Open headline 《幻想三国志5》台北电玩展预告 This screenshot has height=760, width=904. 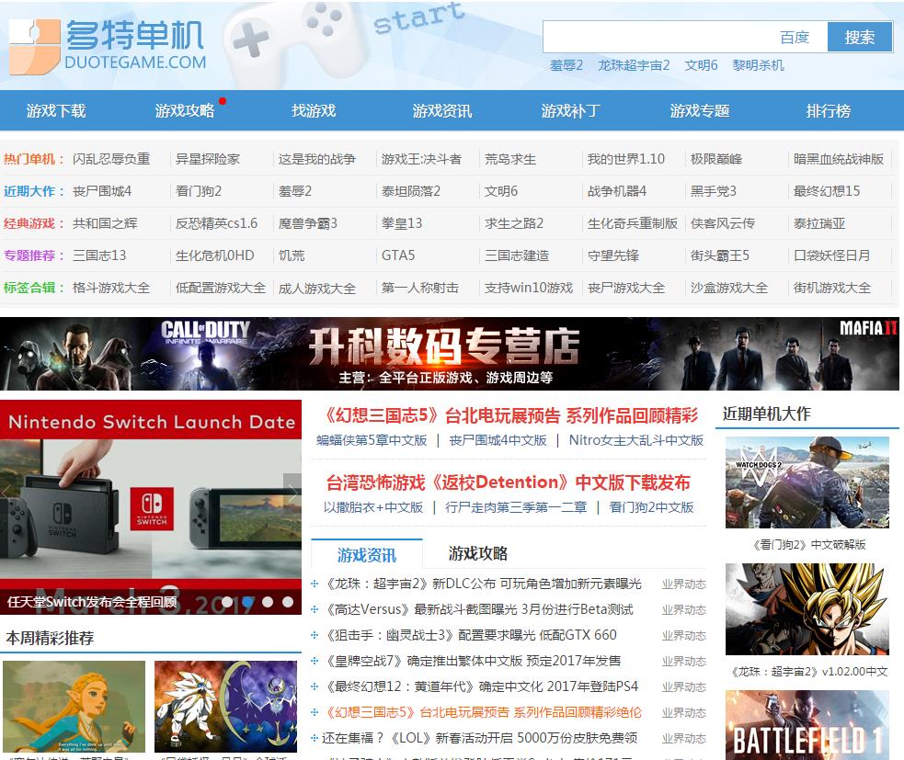[509, 415]
